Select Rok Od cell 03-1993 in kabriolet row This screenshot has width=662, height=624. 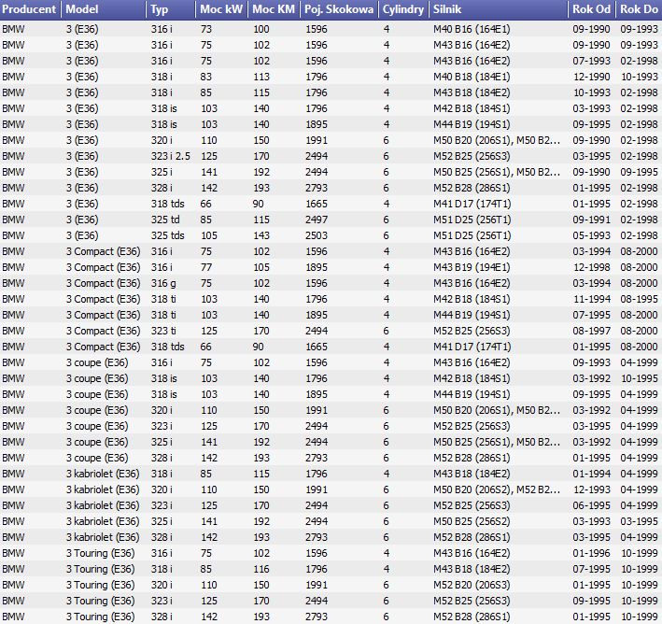(591, 521)
